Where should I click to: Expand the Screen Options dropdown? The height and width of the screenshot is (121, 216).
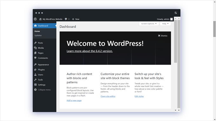(149, 24)
